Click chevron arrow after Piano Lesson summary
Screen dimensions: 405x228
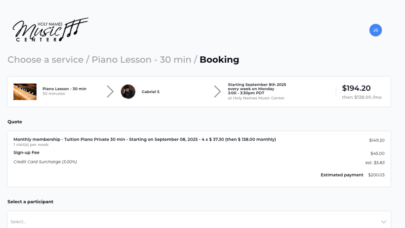110,92
